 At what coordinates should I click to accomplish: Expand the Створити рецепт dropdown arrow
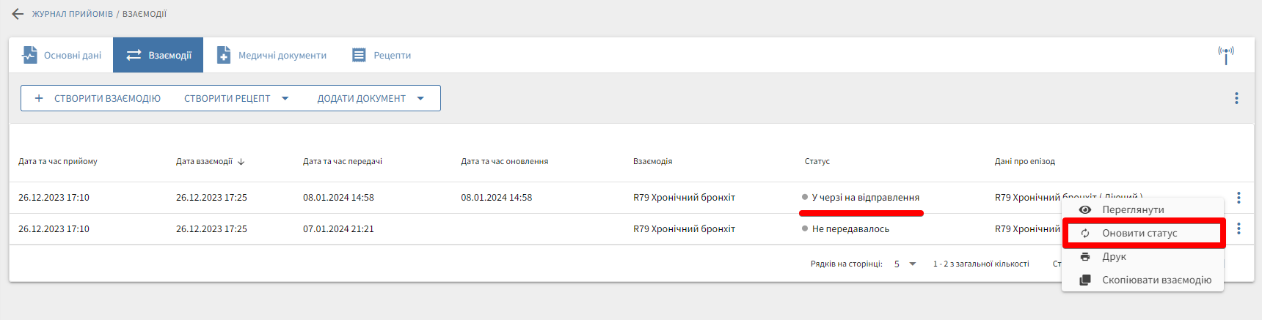[285, 99]
